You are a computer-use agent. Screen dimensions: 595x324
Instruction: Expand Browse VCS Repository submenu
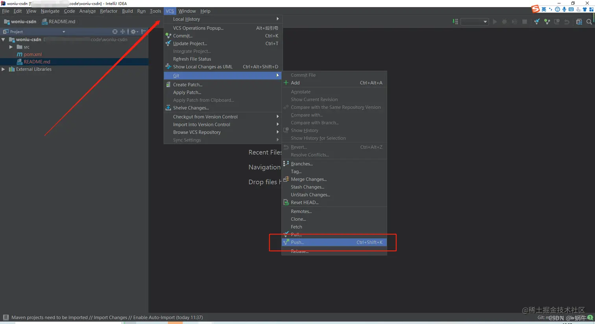[222, 132]
